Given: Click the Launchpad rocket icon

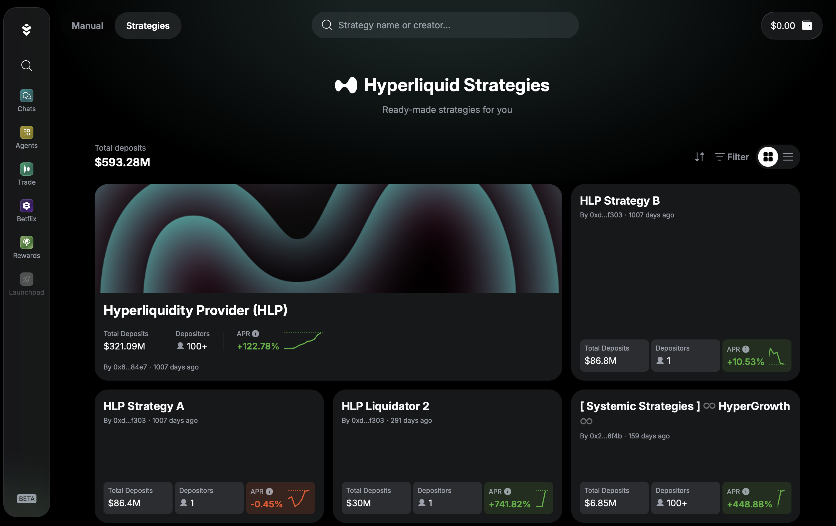Looking at the screenshot, I should tap(26, 279).
